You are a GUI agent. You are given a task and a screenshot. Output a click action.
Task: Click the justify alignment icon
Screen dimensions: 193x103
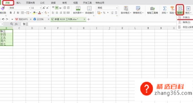[64, 13]
